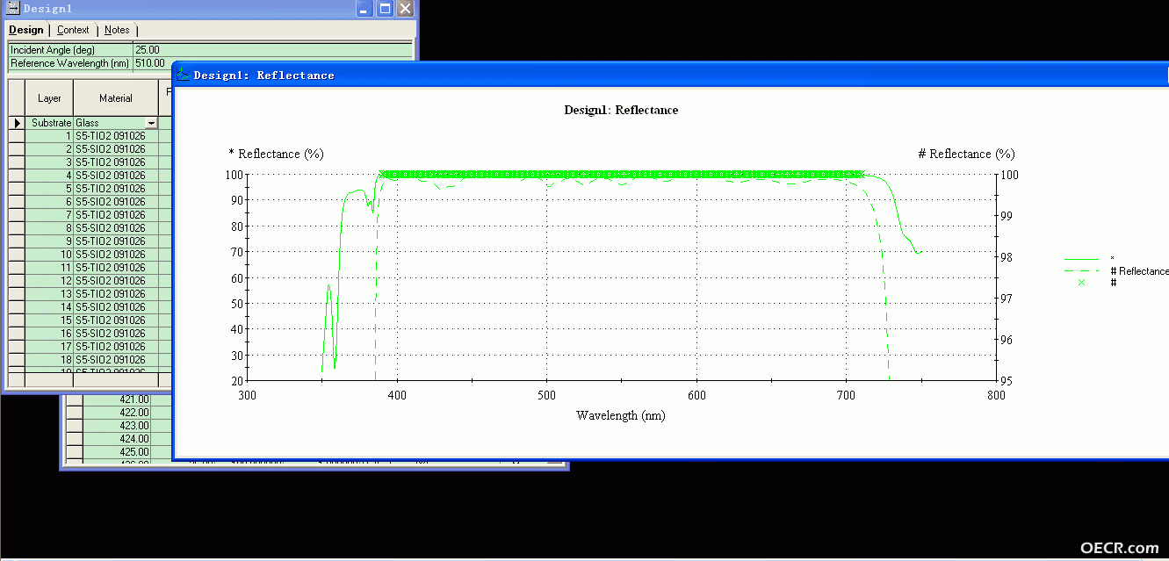
Task: Click the solid line * legend entry
Action: [1089, 259]
